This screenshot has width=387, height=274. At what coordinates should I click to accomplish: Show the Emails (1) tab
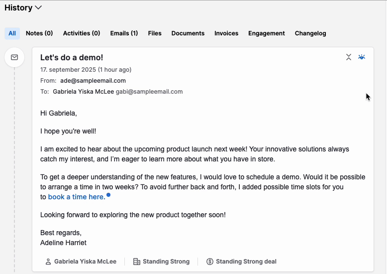[124, 33]
